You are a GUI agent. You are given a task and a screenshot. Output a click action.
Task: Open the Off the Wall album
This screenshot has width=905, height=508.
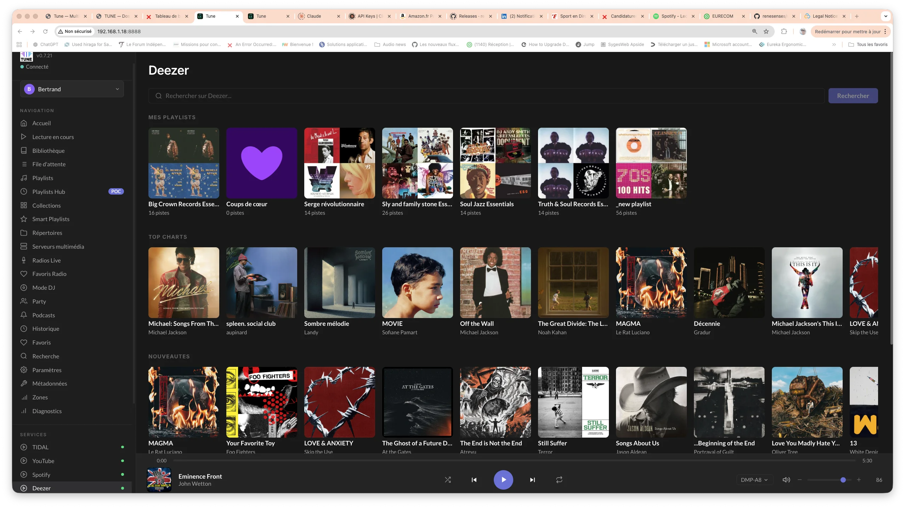(495, 291)
